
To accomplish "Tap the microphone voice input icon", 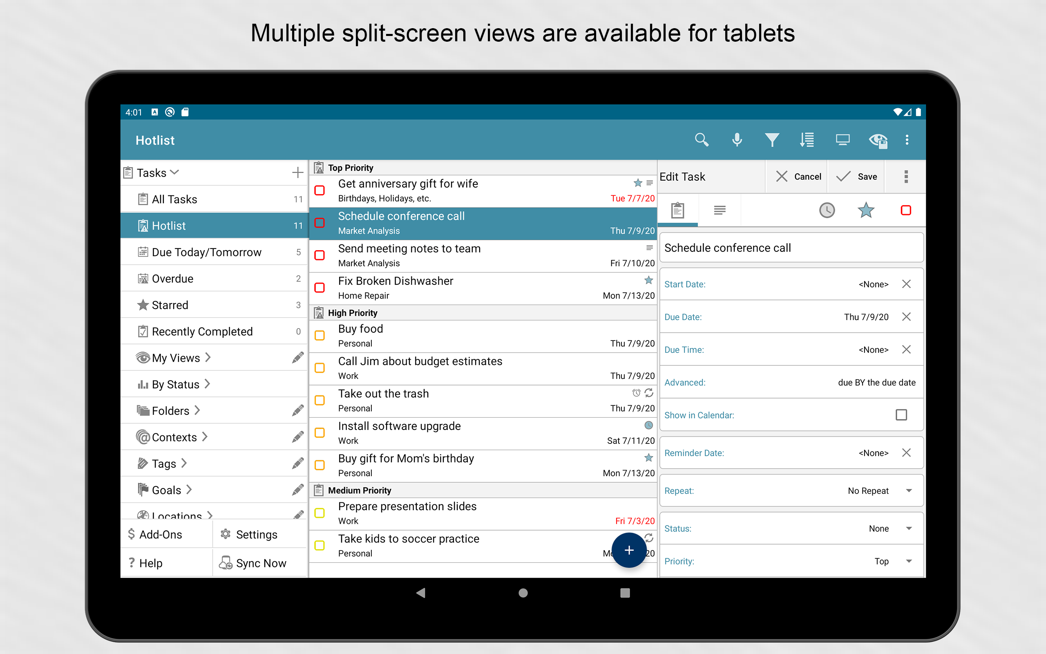I will pos(737,140).
